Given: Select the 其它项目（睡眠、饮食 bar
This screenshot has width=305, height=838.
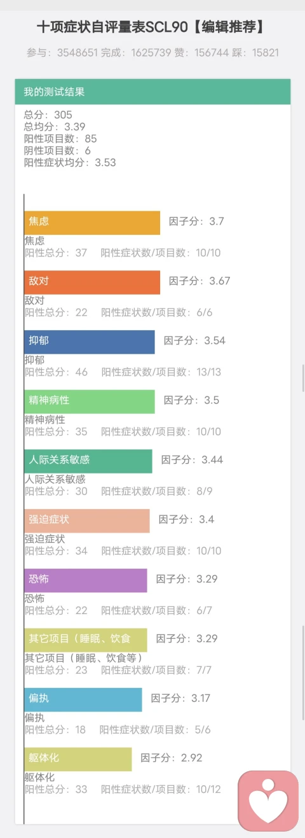Looking at the screenshot, I should click(86, 639).
